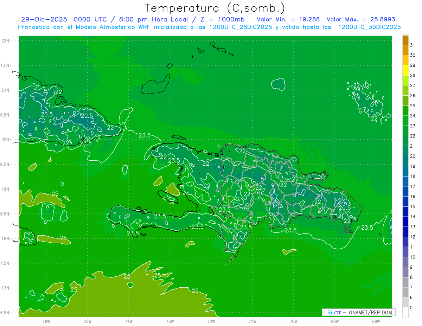
Task: Click the "76W" longitude axis label
Action: point(46,321)
